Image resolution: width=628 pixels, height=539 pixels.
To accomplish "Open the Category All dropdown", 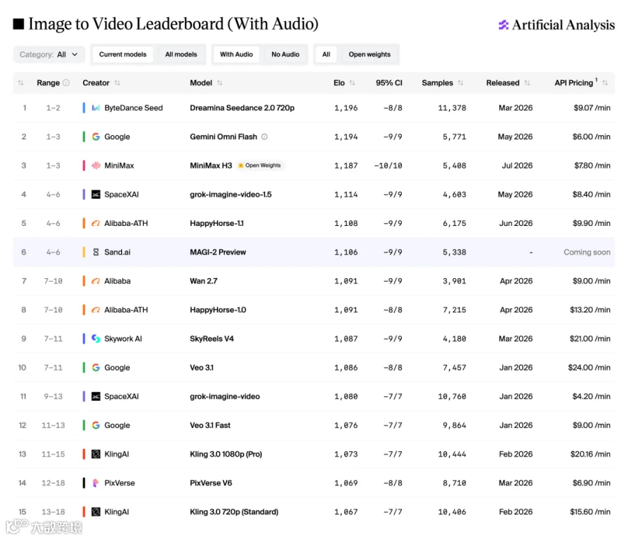I will [x=49, y=54].
